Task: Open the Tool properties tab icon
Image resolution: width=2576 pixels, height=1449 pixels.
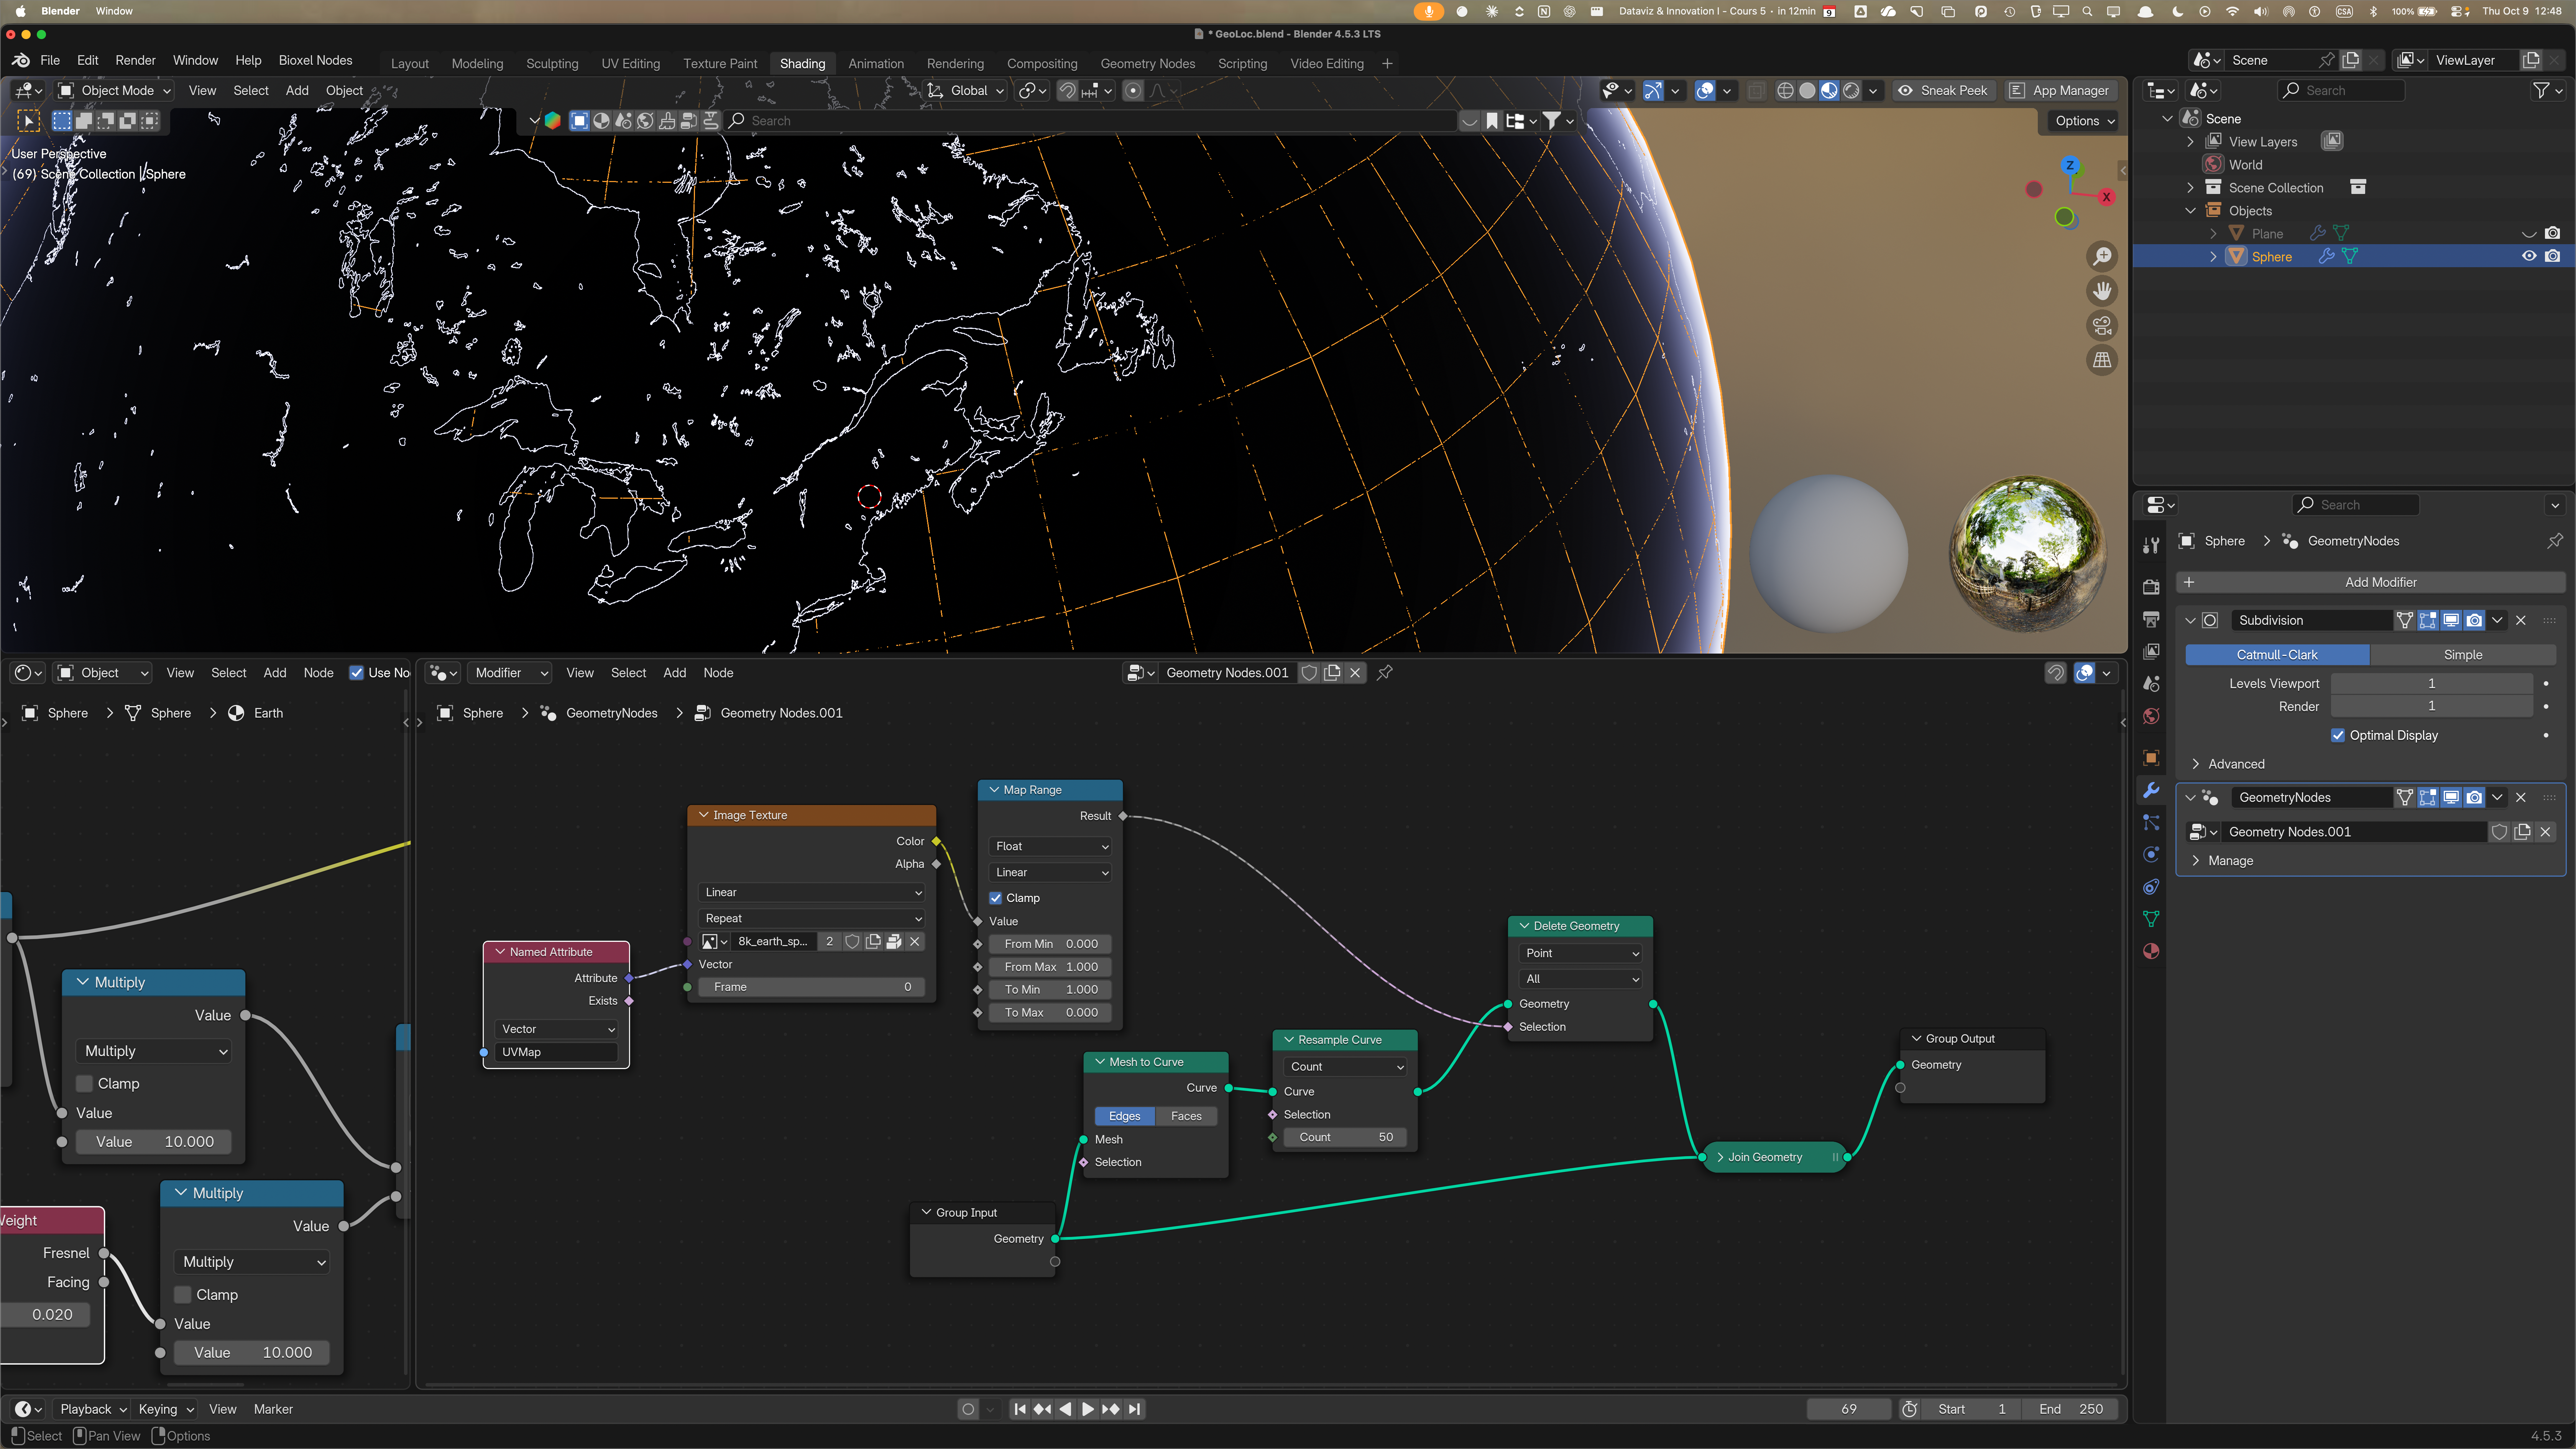Action: (x=2151, y=545)
